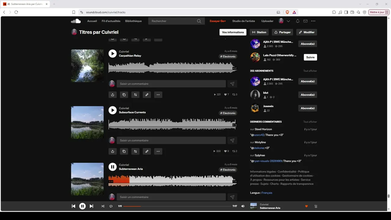
Task: Click the pencil icon under Subsurface Currents
Action: 147,151
